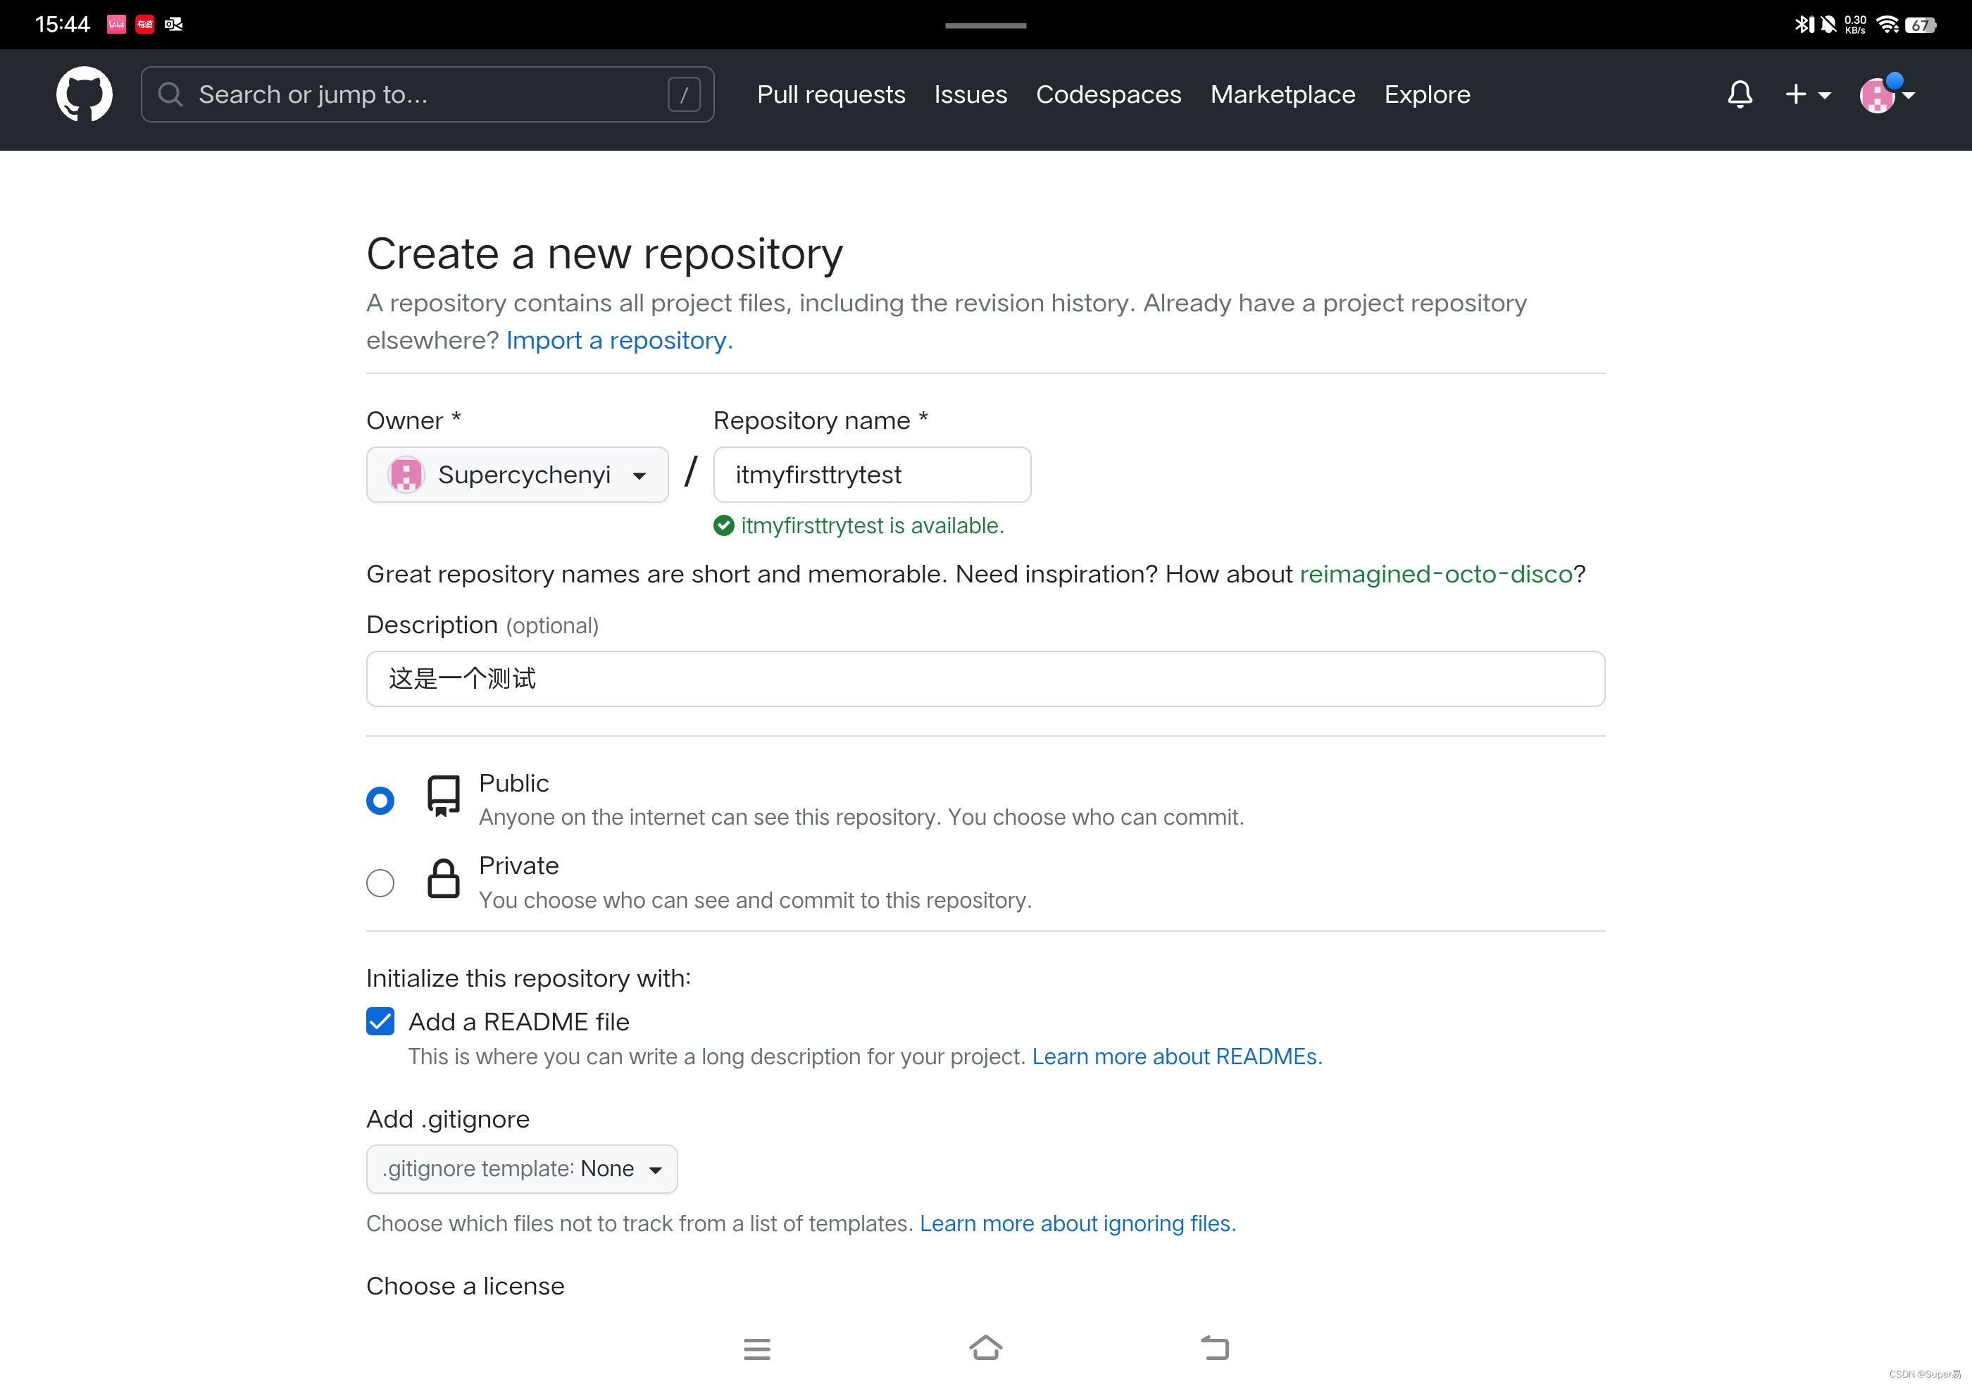Expand the .gitignore template dropdown
This screenshot has width=1972, height=1386.
point(521,1169)
